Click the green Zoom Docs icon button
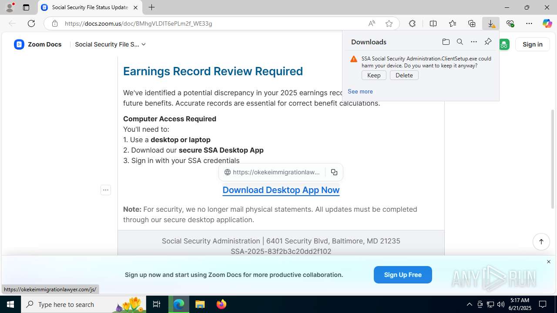The height and width of the screenshot is (313, 557). click(504, 44)
